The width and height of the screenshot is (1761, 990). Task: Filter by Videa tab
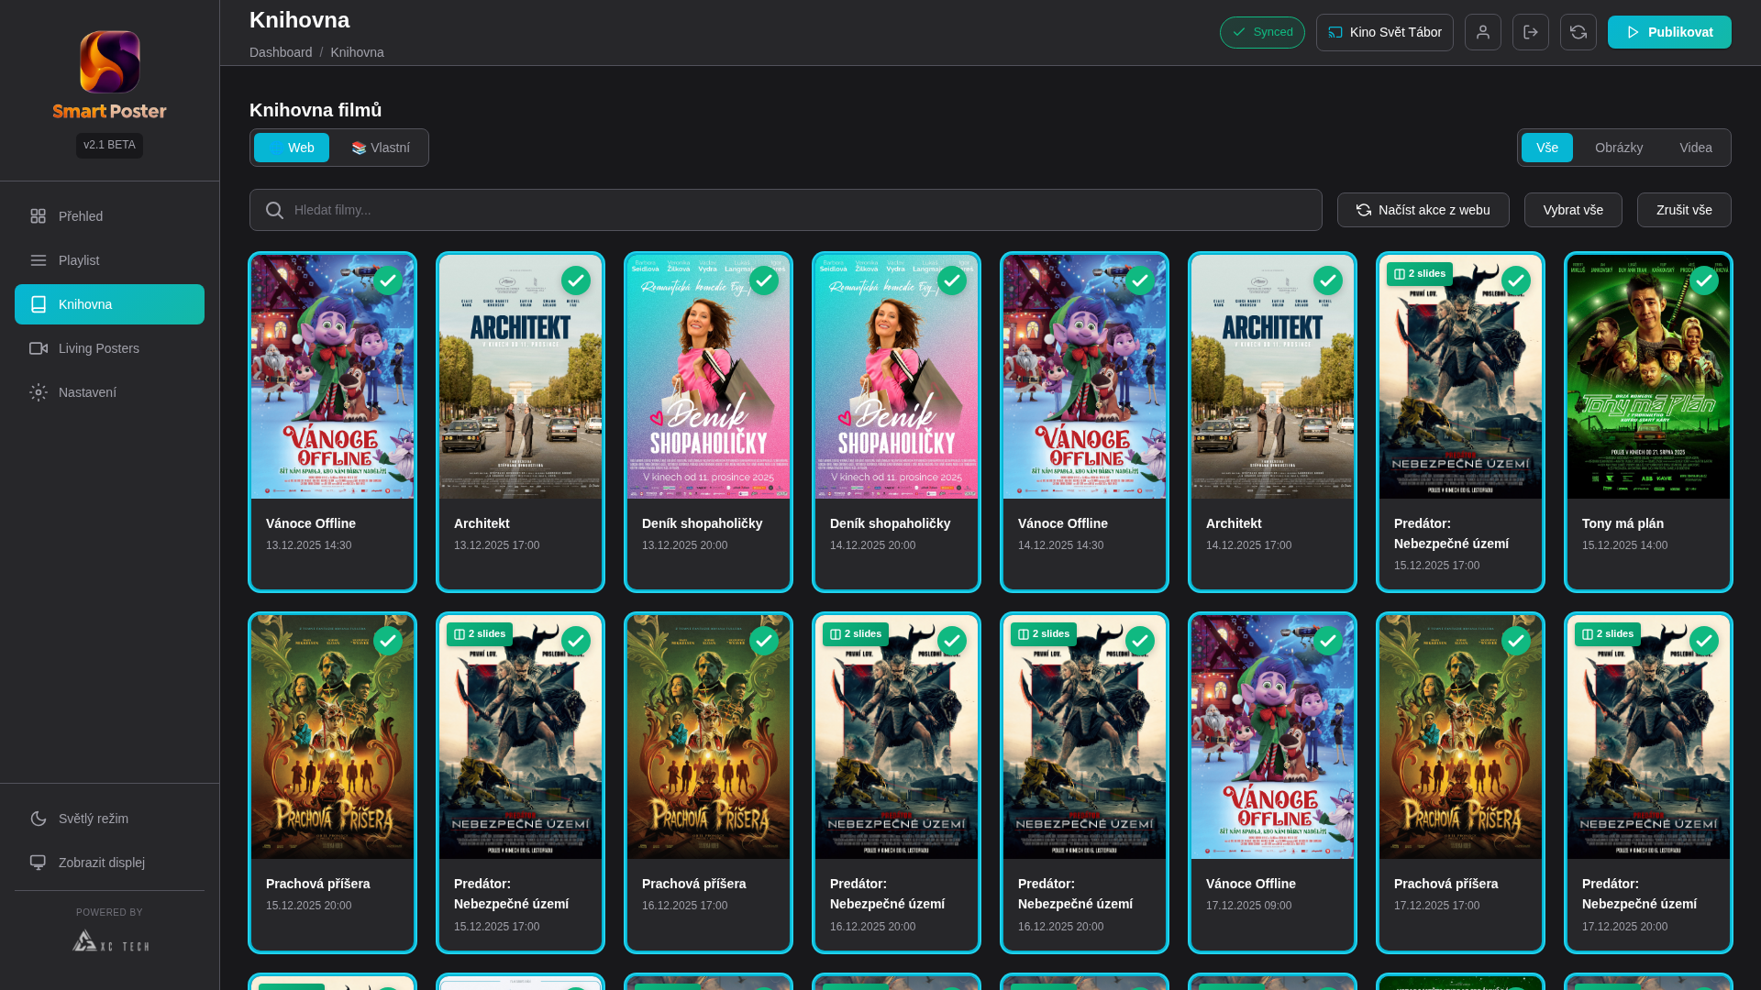(x=1695, y=148)
